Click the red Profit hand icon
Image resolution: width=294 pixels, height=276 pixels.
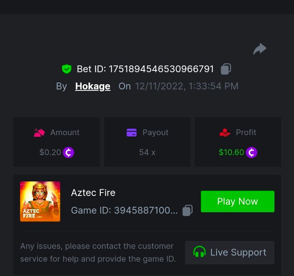[225, 133]
